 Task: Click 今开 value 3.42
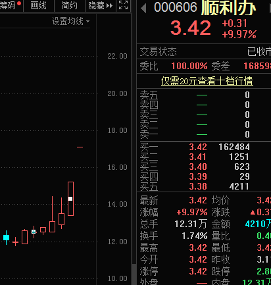(198, 259)
